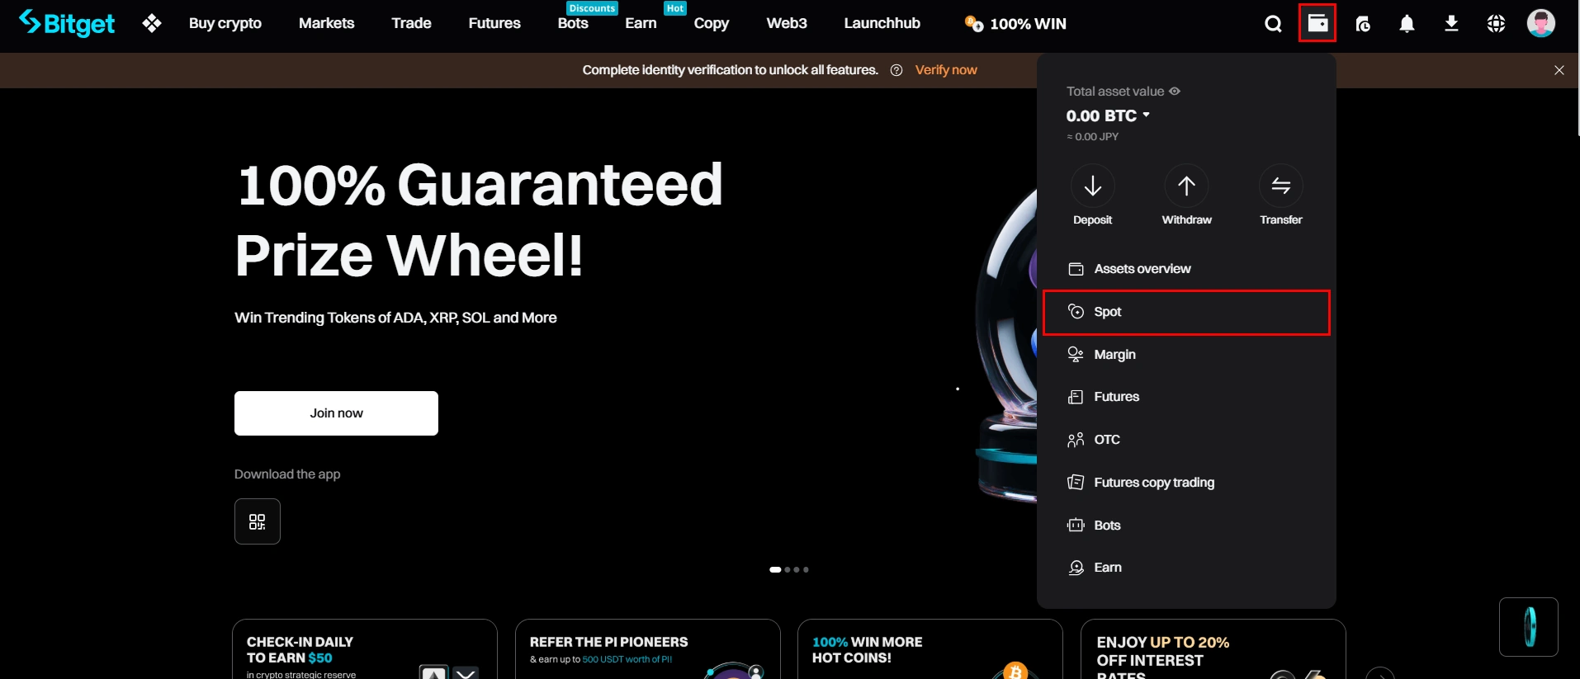Click the download app icon
This screenshot has width=1580, height=679.
[1451, 24]
